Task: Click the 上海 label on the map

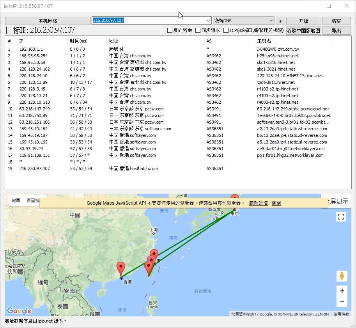Action: [x=154, y=230]
